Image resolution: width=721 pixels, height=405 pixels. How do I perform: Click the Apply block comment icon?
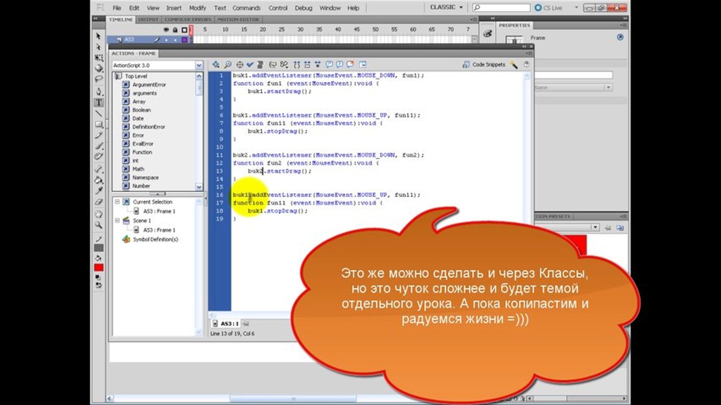tap(330, 65)
